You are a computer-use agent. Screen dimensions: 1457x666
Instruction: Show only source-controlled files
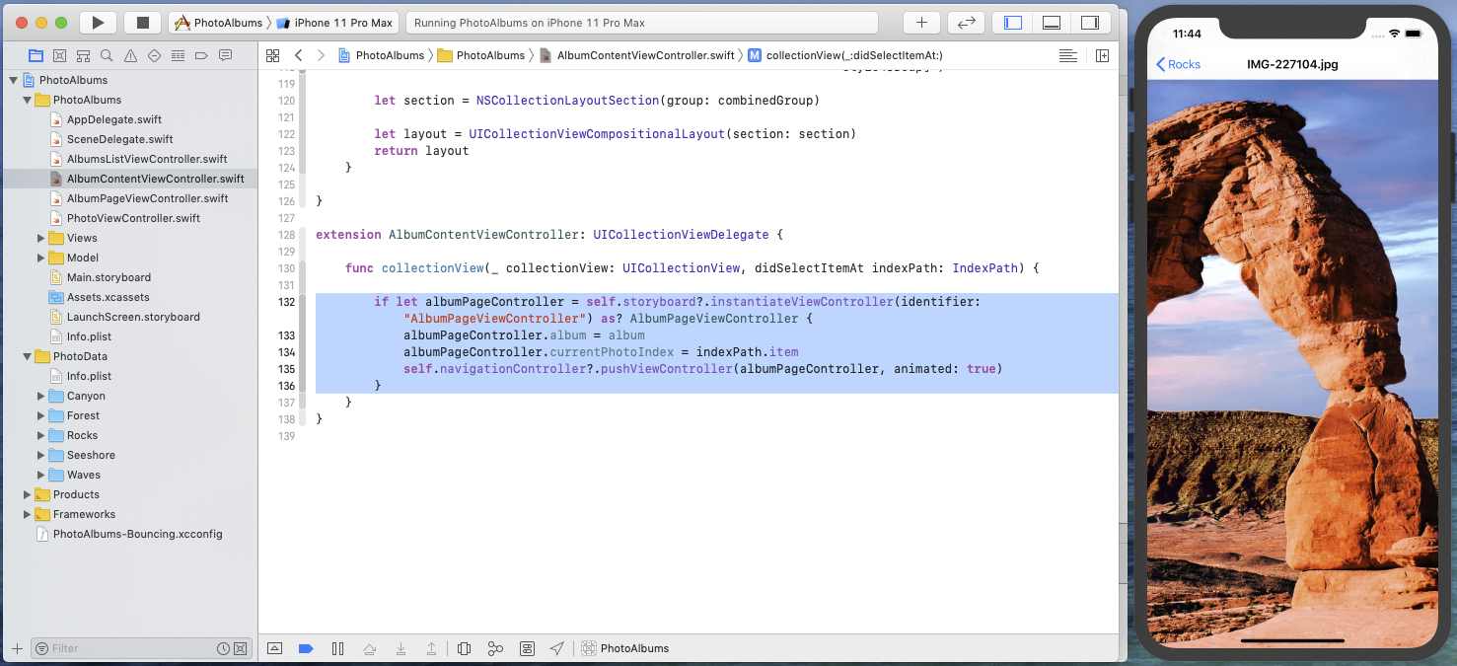(x=240, y=648)
